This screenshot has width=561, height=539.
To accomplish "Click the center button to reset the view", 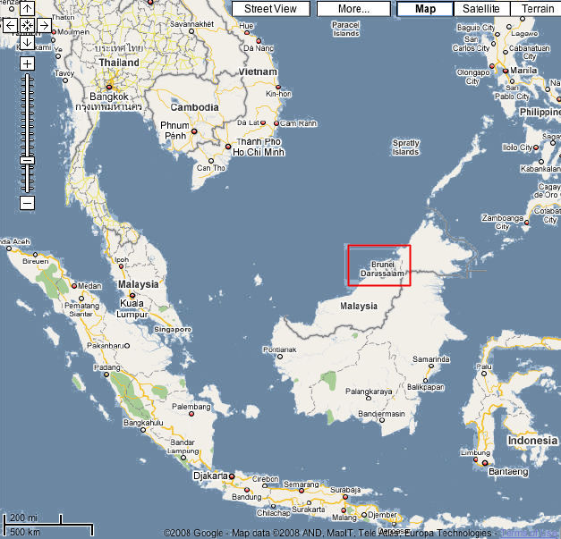I will point(27,25).
